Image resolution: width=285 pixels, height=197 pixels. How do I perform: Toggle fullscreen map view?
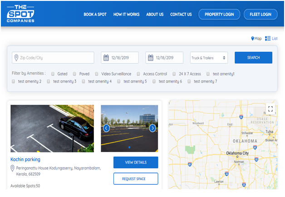click(x=270, y=108)
